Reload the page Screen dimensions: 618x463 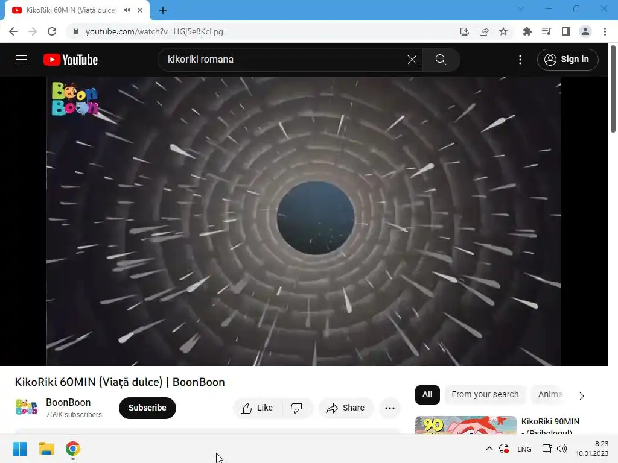coord(52,31)
